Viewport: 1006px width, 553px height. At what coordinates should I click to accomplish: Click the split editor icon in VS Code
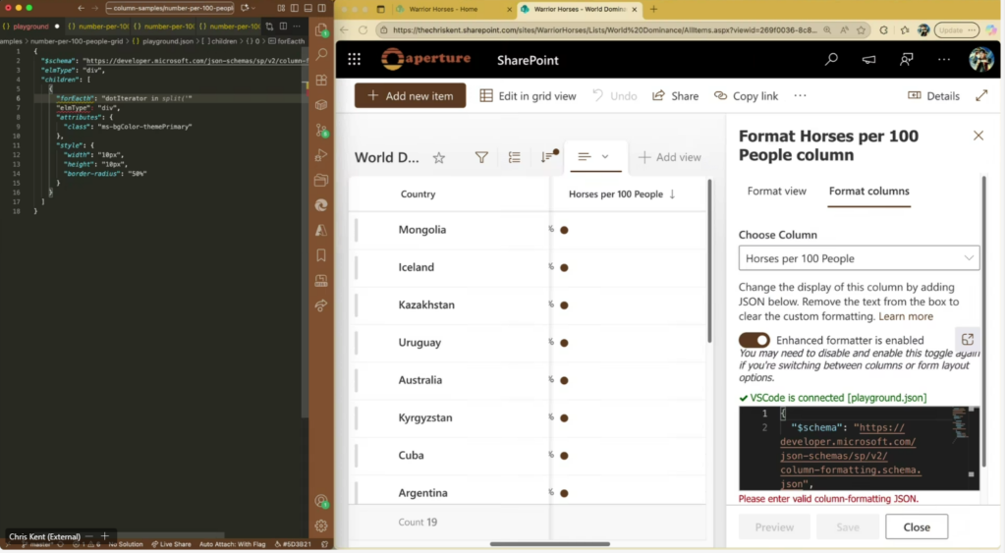click(x=283, y=27)
